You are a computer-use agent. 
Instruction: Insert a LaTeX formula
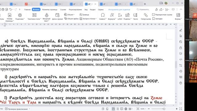tap(120, 16)
